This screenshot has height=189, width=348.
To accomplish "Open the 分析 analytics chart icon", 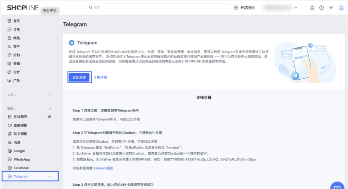I will point(9,72).
